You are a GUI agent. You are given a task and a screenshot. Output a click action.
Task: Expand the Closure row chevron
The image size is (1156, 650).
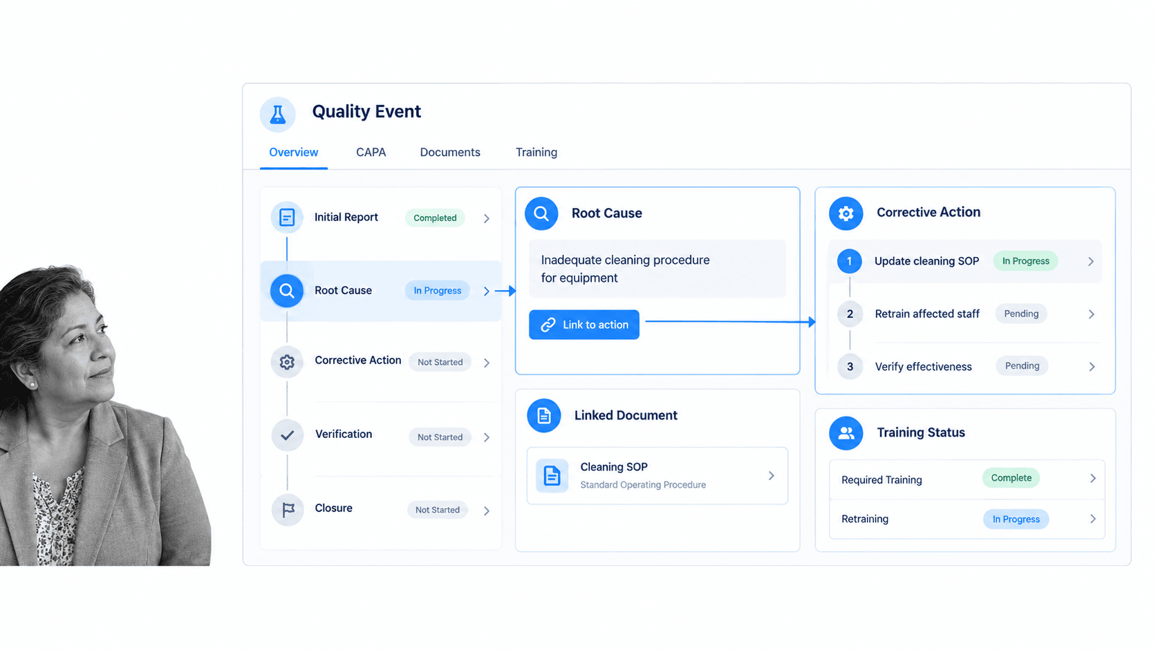point(487,511)
